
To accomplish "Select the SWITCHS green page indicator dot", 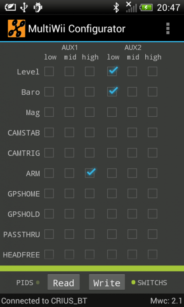I will coord(133,282).
